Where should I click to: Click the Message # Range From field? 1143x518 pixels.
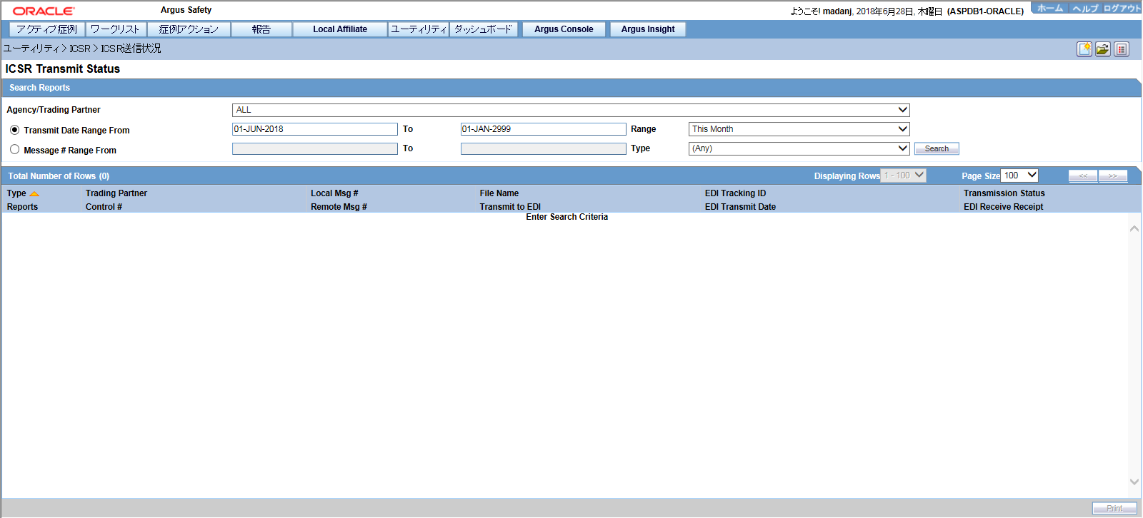click(315, 148)
